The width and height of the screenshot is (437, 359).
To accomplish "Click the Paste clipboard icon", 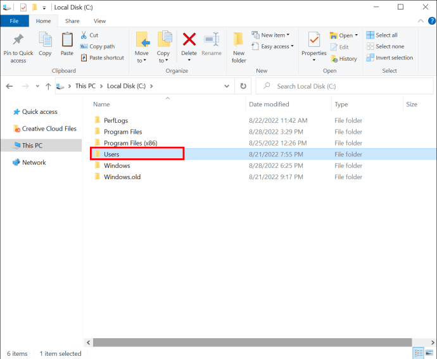I will pyautogui.click(x=67, y=39).
